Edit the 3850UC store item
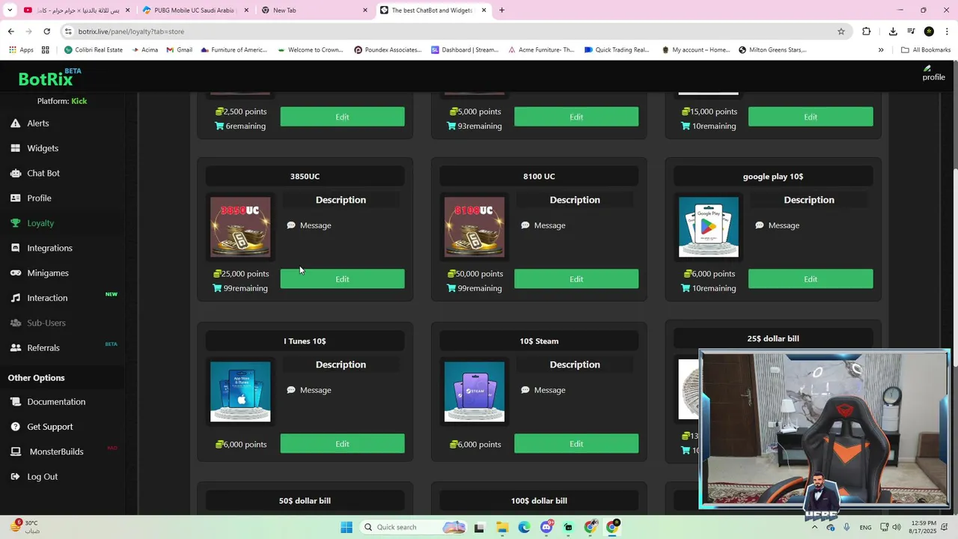This screenshot has height=539, width=958. click(342, 279)
